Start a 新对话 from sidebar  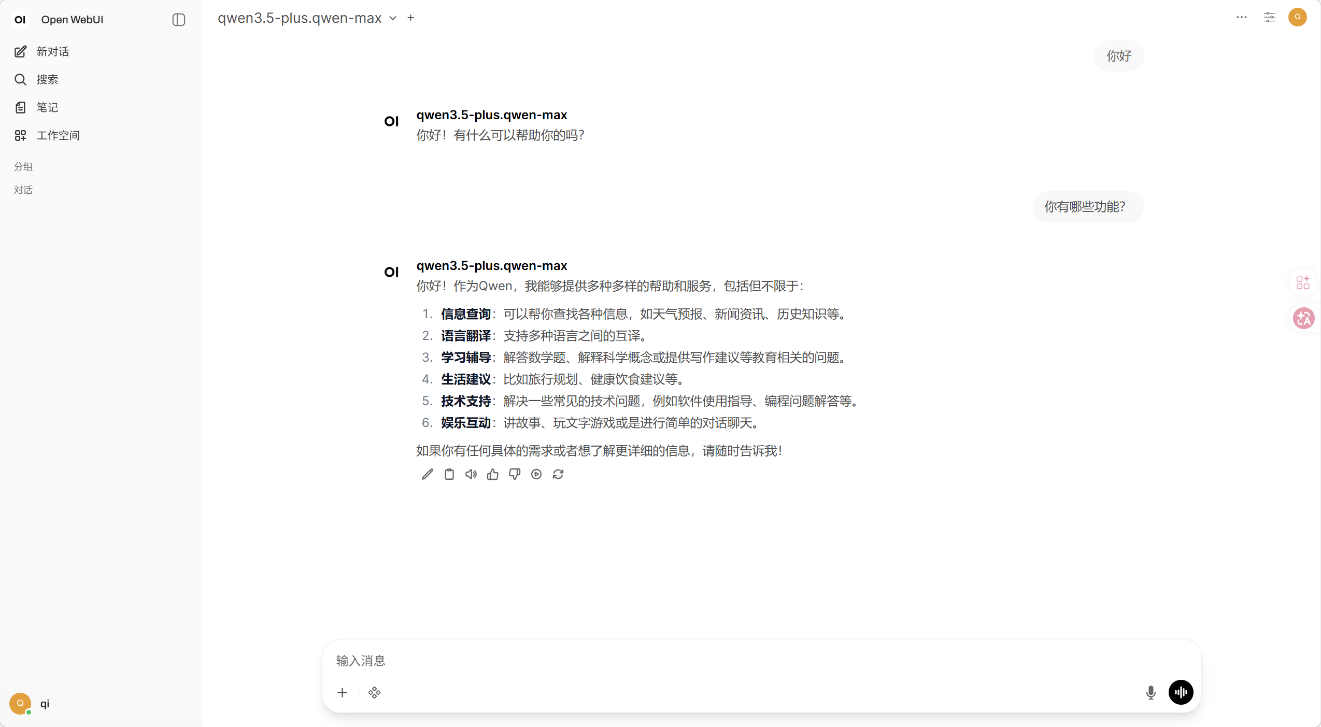[x=52, y=51]
